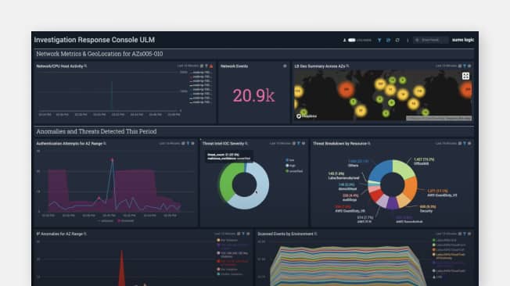
Task: Click the first header icon on Network/CPU Host Activity
Action: coord(202,66)
